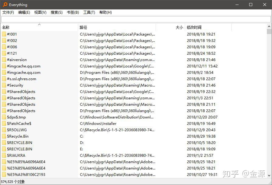272x185 pixels.
Task: Click date 2018/12/20 20:07
Action: (x=202, y=117)
